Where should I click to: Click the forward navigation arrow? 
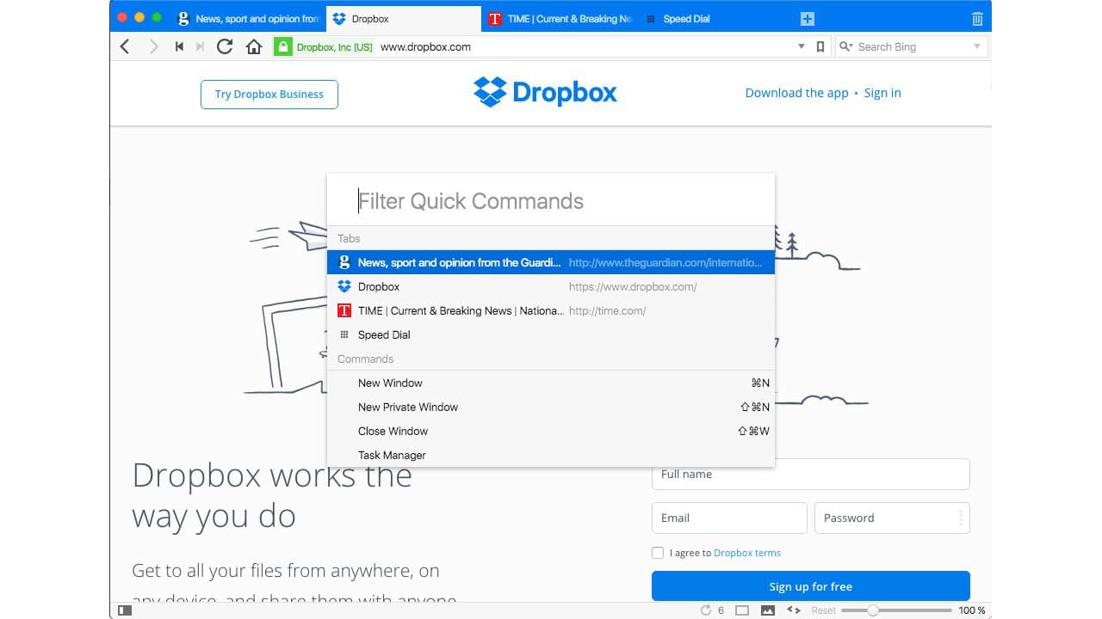click(153, 46)
